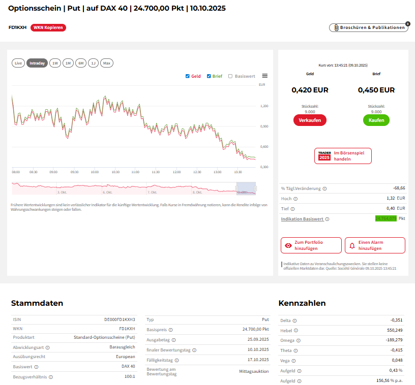This screenshot has height=385, width=415.
Task: Click info icon beside Basispreis
Action: point(171,330)
